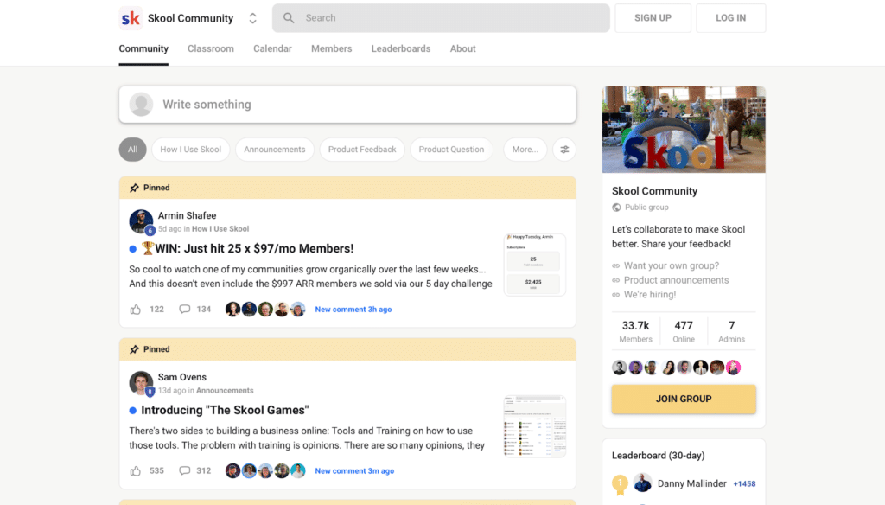Click Sam Ovens' profile avatar
Viewport: 885px width, 505px height.
[141, 383]
